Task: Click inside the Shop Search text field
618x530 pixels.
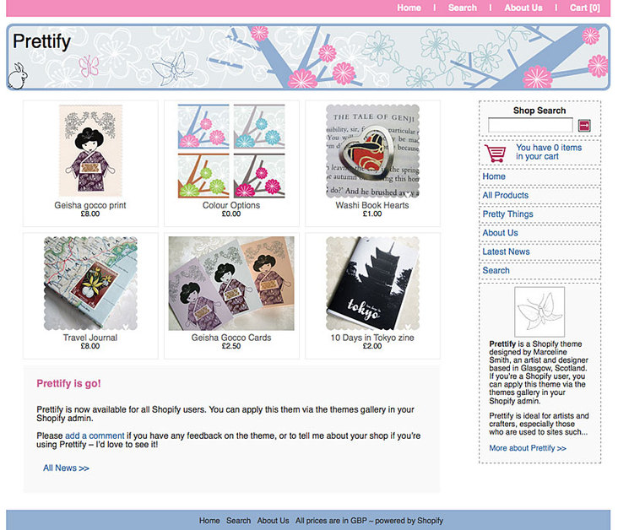Action: (x=530, y=125)
